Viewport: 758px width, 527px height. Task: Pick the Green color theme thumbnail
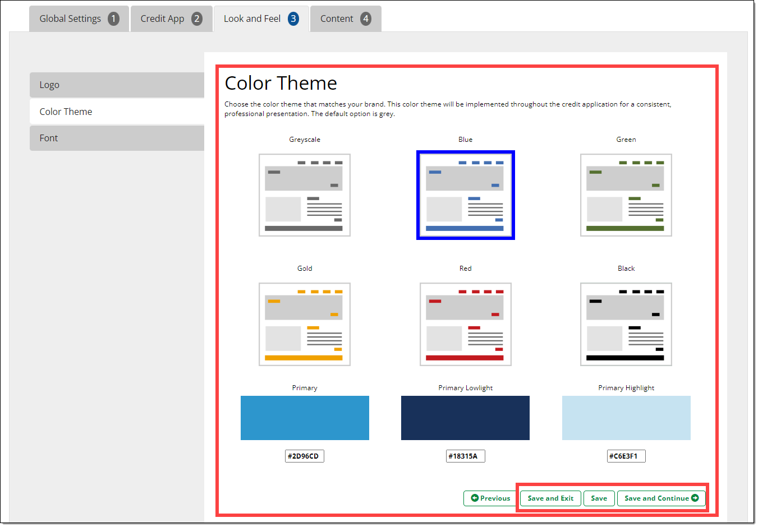tap(626, 195)
